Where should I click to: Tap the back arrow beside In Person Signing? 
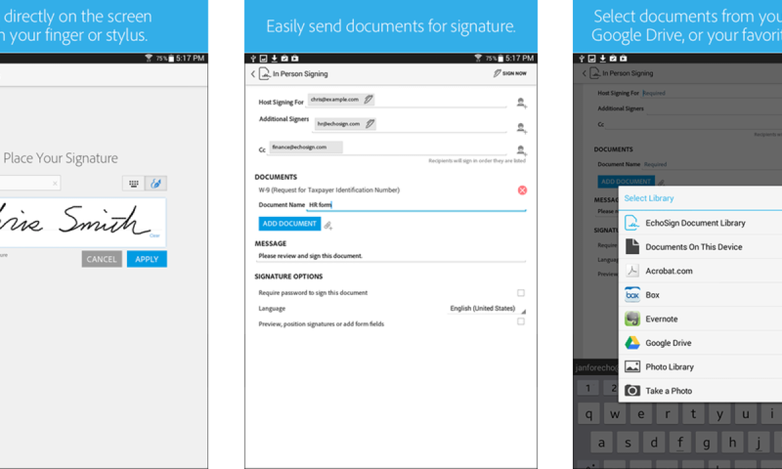[253, 74]
